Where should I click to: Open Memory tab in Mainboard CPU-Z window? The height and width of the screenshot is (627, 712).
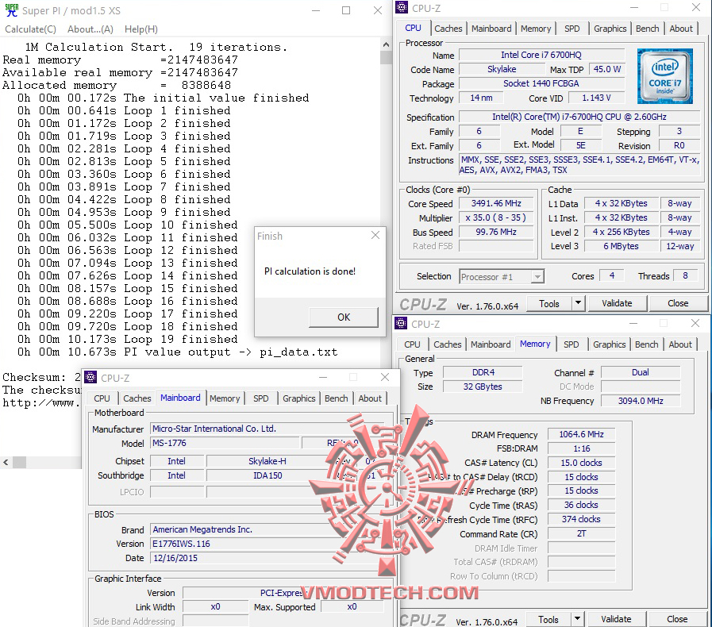pos(225,398)
